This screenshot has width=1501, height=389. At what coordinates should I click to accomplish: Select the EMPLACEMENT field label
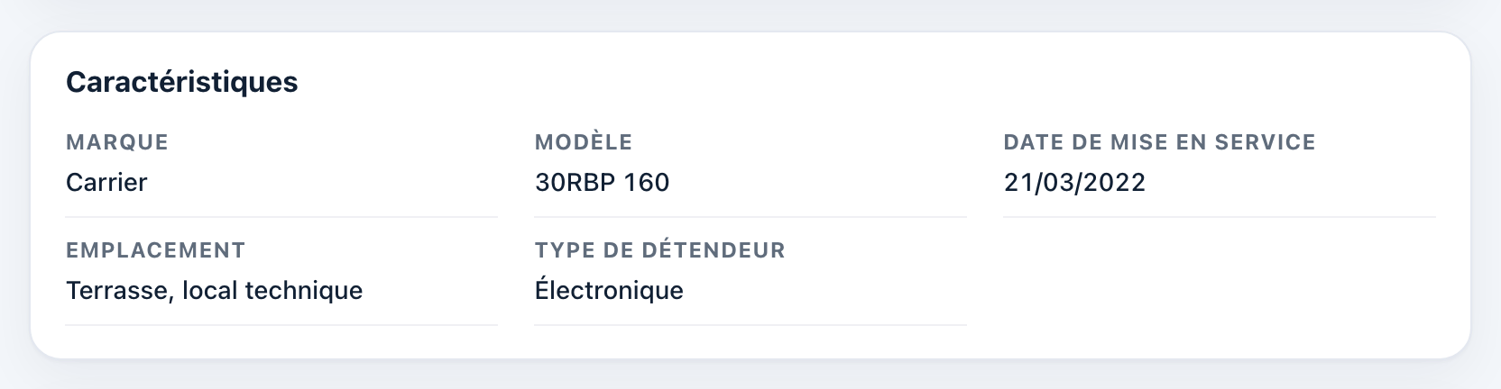155,250
